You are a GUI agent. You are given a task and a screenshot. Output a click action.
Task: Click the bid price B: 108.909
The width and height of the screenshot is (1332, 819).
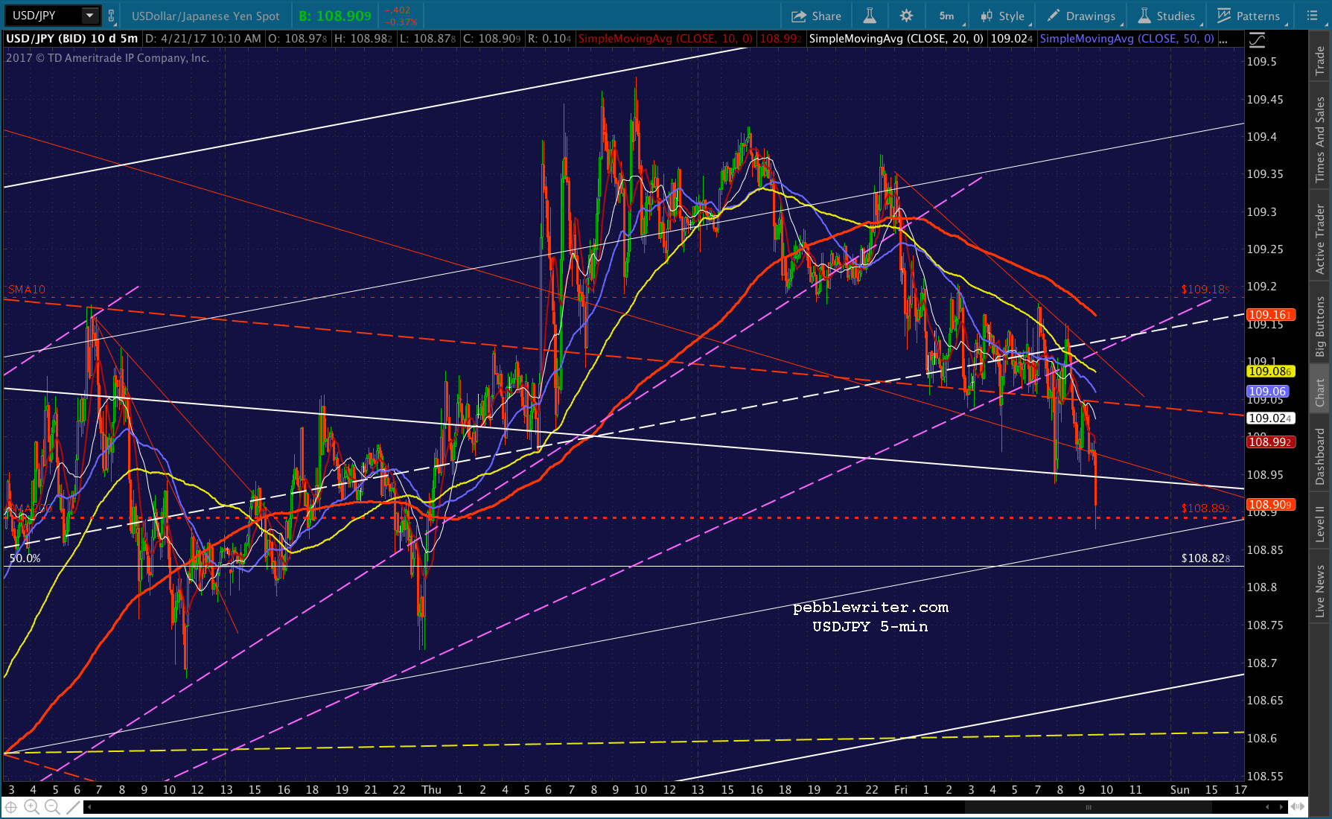(x=335, y=16)
